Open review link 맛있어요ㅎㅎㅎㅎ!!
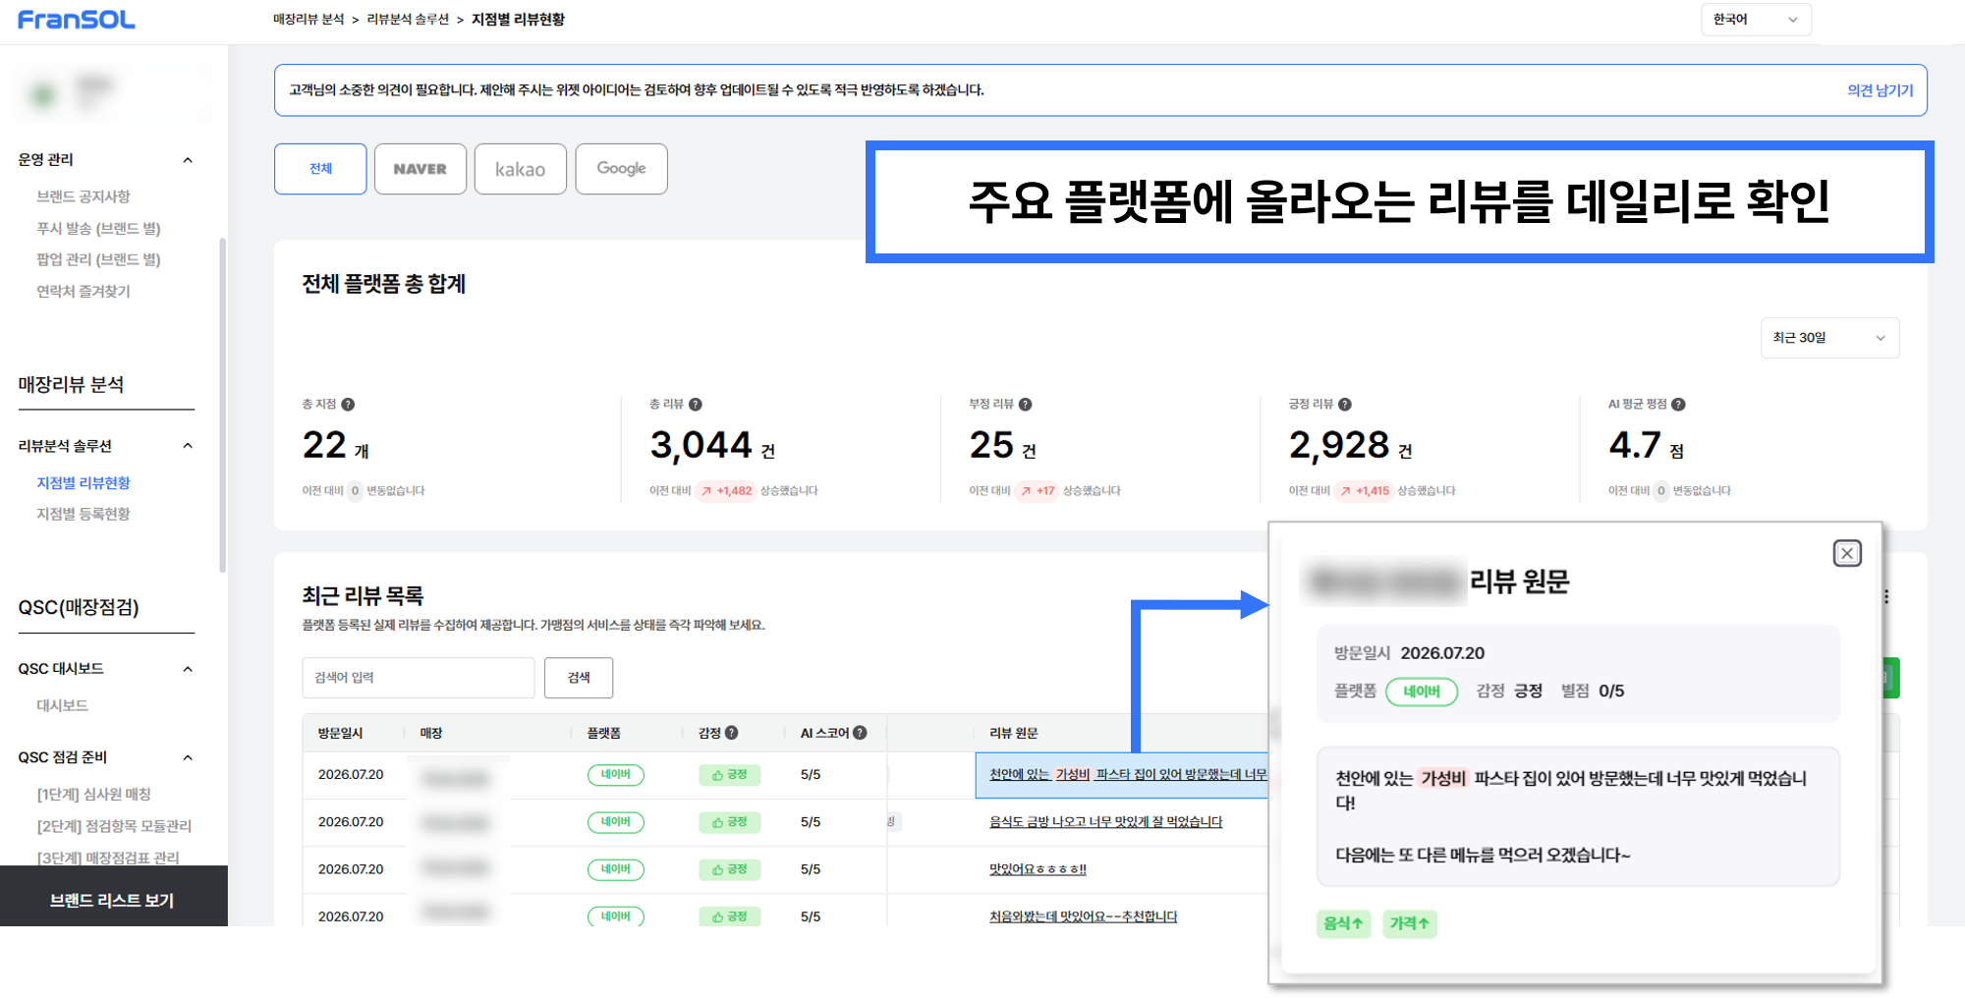Screen dimensions: 1965x998 point(1038,869)
